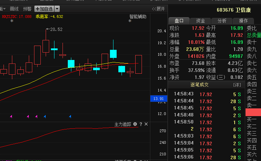Click HHJSJDC:17.088 indicator label
Image resolution: width=261 pixels, height=161 pixels.
point(17,16)
